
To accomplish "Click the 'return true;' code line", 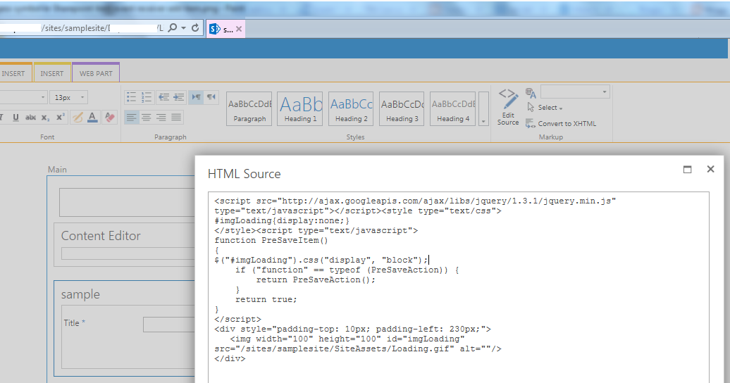I will (266, 300).
